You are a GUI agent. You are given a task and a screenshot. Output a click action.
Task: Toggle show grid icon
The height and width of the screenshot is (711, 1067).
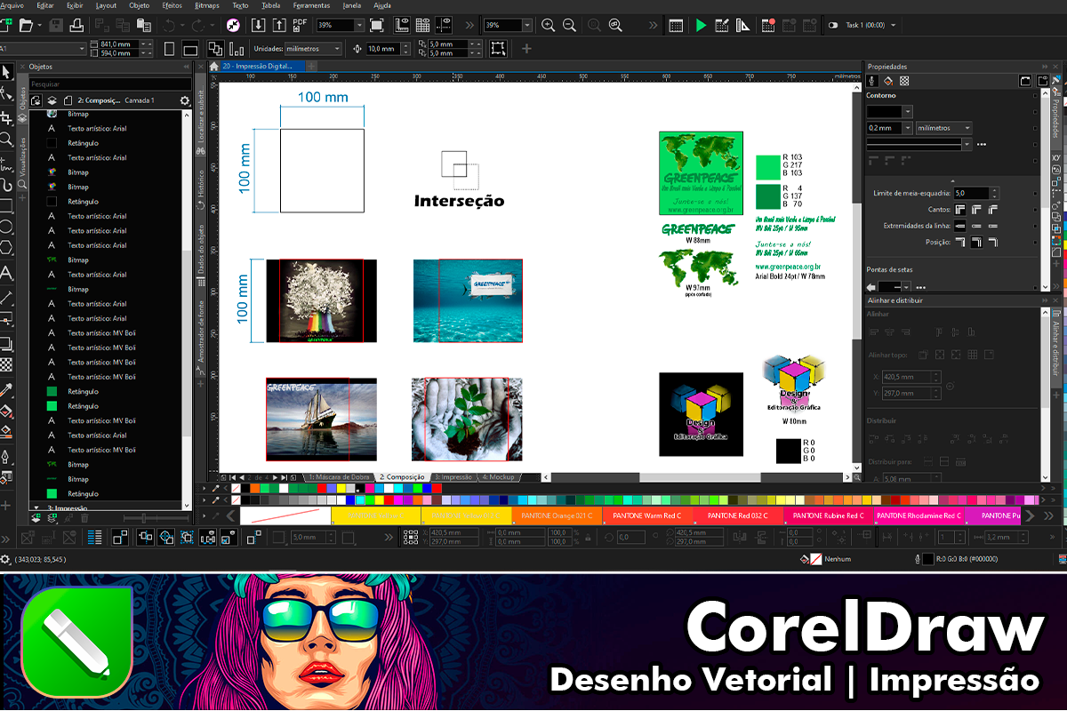click(x=422, y=25)
